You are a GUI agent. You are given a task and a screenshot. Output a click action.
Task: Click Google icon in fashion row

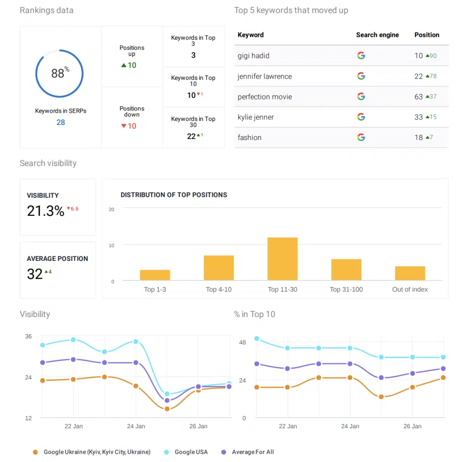(361, 137)
